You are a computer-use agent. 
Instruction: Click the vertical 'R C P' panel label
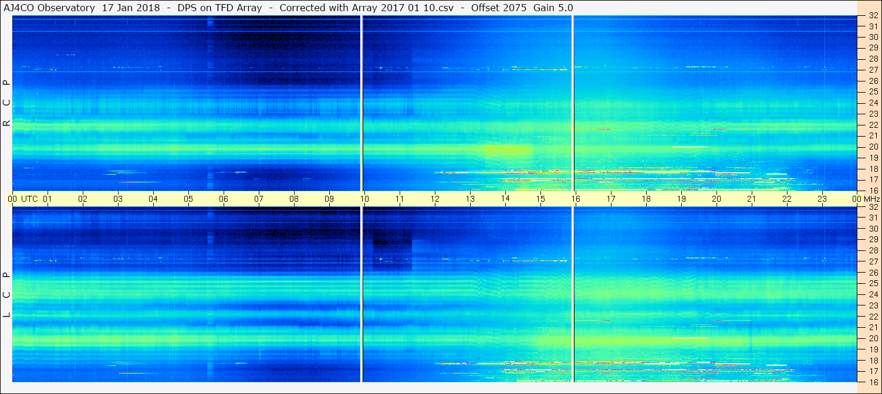click(7, 103)
